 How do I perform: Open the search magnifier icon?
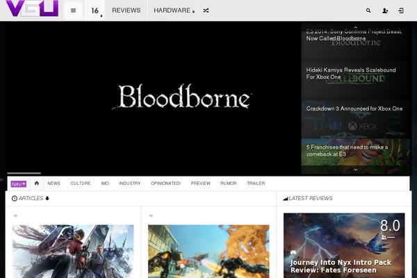click(x=368, y=10)
